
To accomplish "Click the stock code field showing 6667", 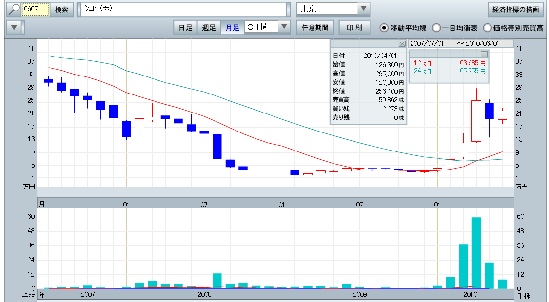I will click(x=36, y=10).
